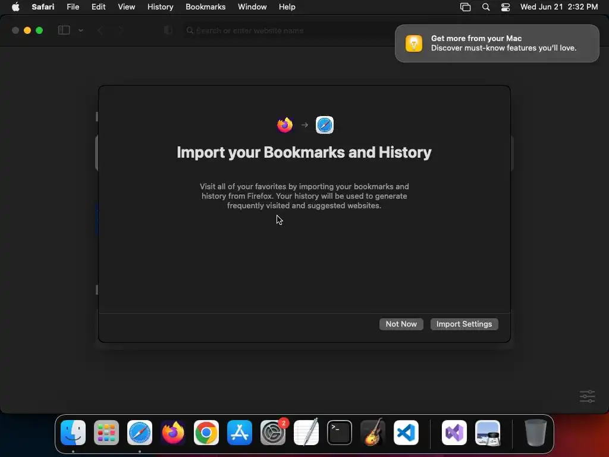The height and width of the screenshot is (457, 609).
Task: Open the Bookmarks menu
Action: click(x=205, y=7)
